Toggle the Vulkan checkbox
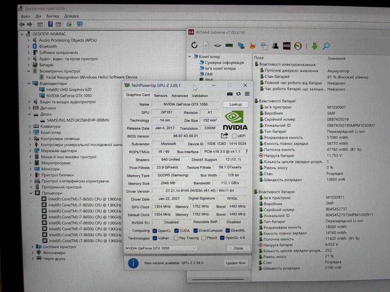390x292 pixels. (x=155, y=238)
